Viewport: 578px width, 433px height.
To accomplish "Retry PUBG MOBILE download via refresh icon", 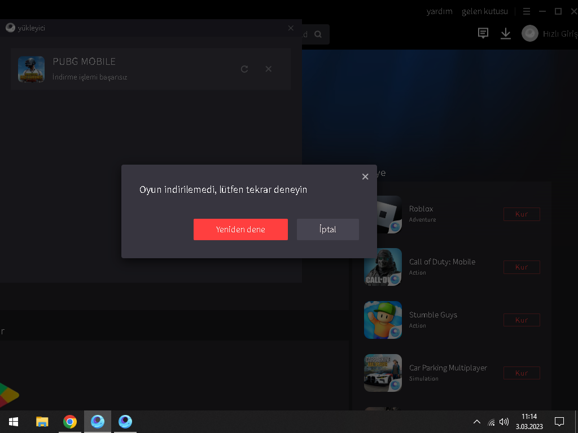I will [244, 69].
